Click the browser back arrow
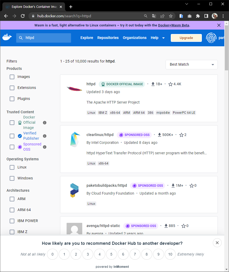Viewport: 229px width, 272px height. [x=6, y=16]
